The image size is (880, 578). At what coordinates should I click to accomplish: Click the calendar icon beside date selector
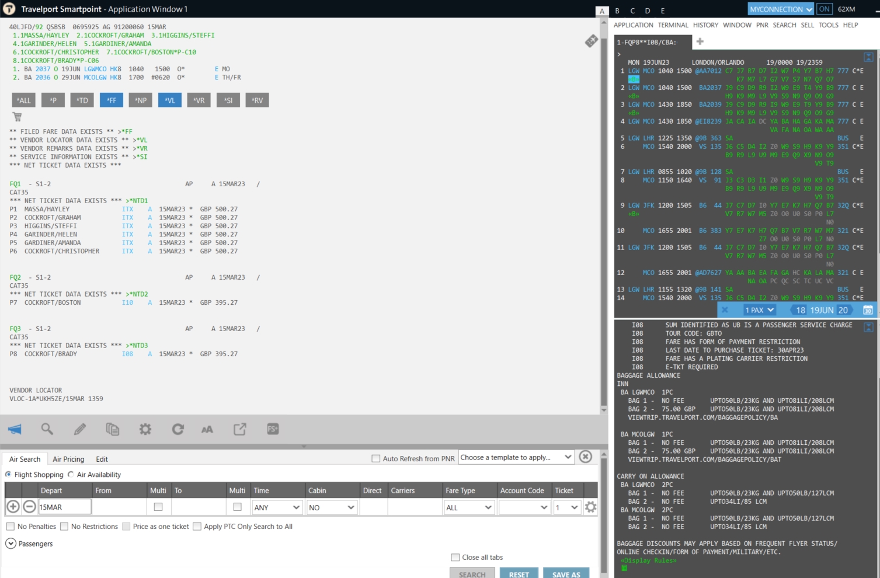[868, 310]
